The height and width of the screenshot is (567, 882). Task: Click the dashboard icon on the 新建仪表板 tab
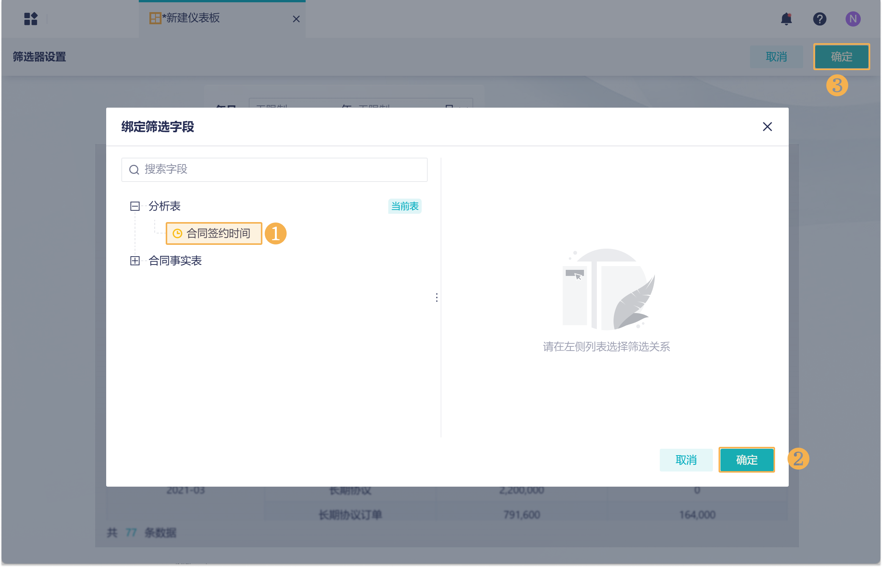coord(155,18)
